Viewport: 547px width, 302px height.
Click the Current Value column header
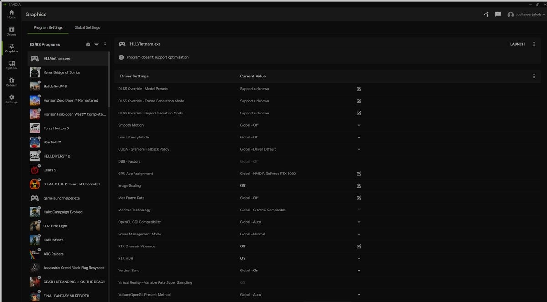coord(253,76)
